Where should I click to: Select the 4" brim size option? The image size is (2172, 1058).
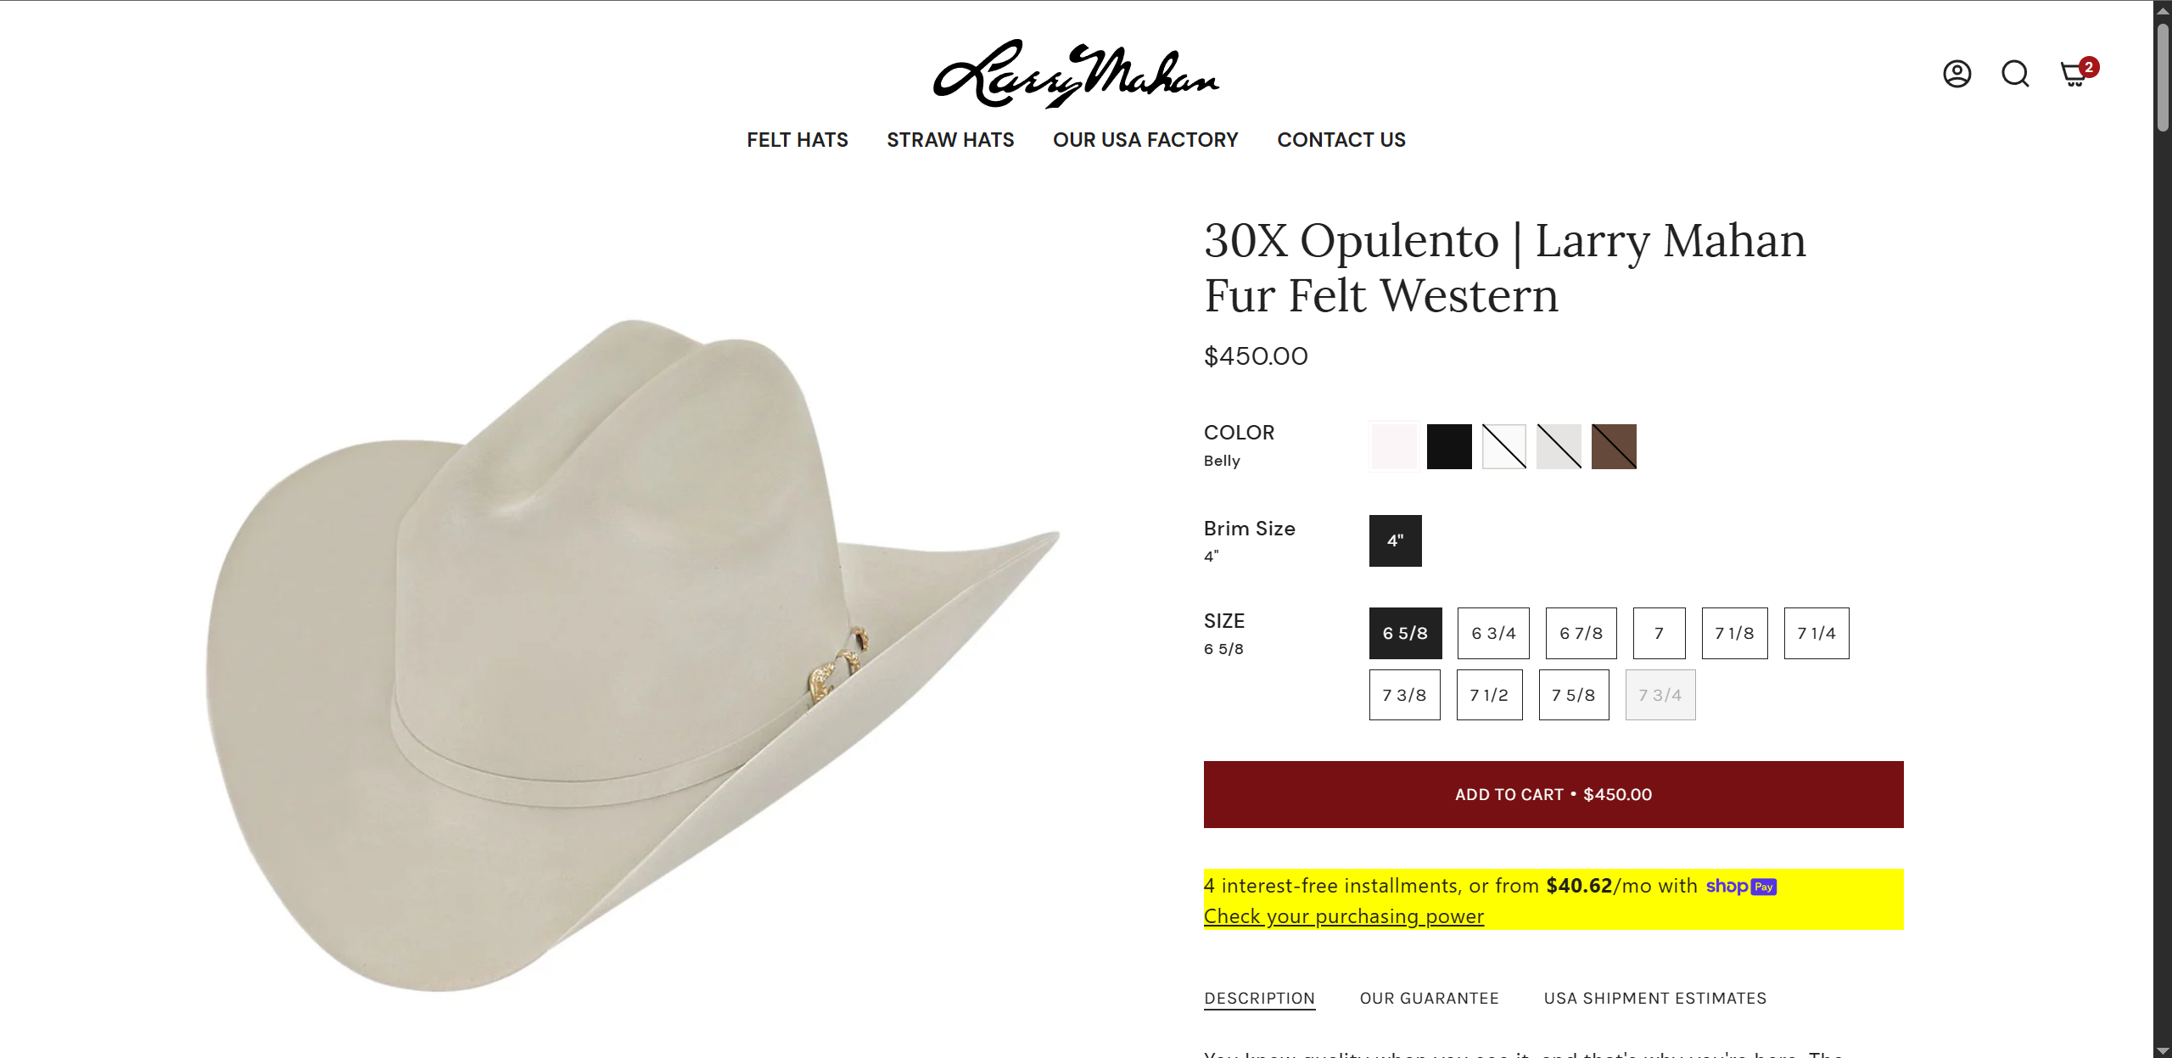(1395, 540)
